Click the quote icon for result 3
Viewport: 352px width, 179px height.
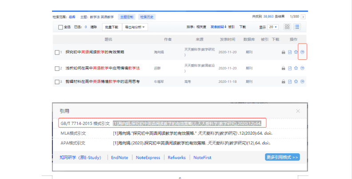302,81
